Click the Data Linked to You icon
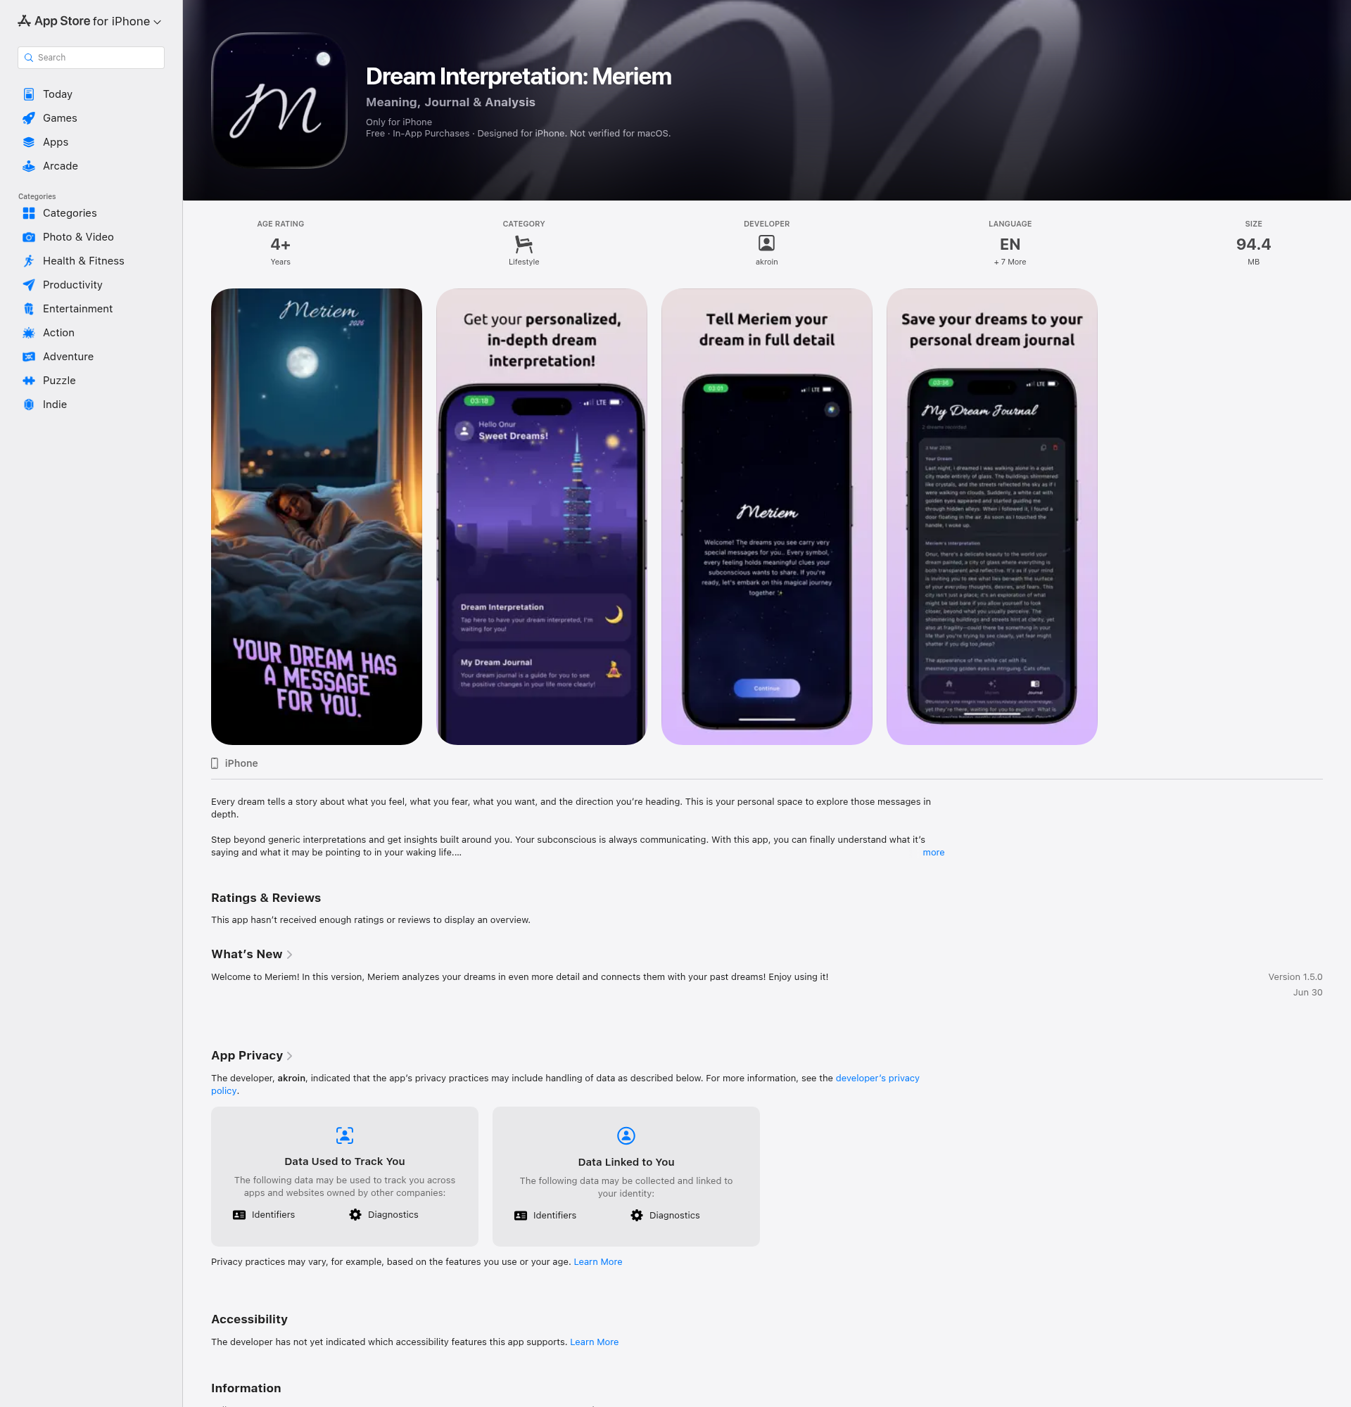Image resolution: width=1351 pixels, height=1407 pixels. tap(626, 1135)
